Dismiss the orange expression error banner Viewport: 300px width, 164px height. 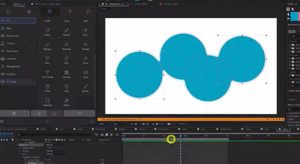(268, 119)
